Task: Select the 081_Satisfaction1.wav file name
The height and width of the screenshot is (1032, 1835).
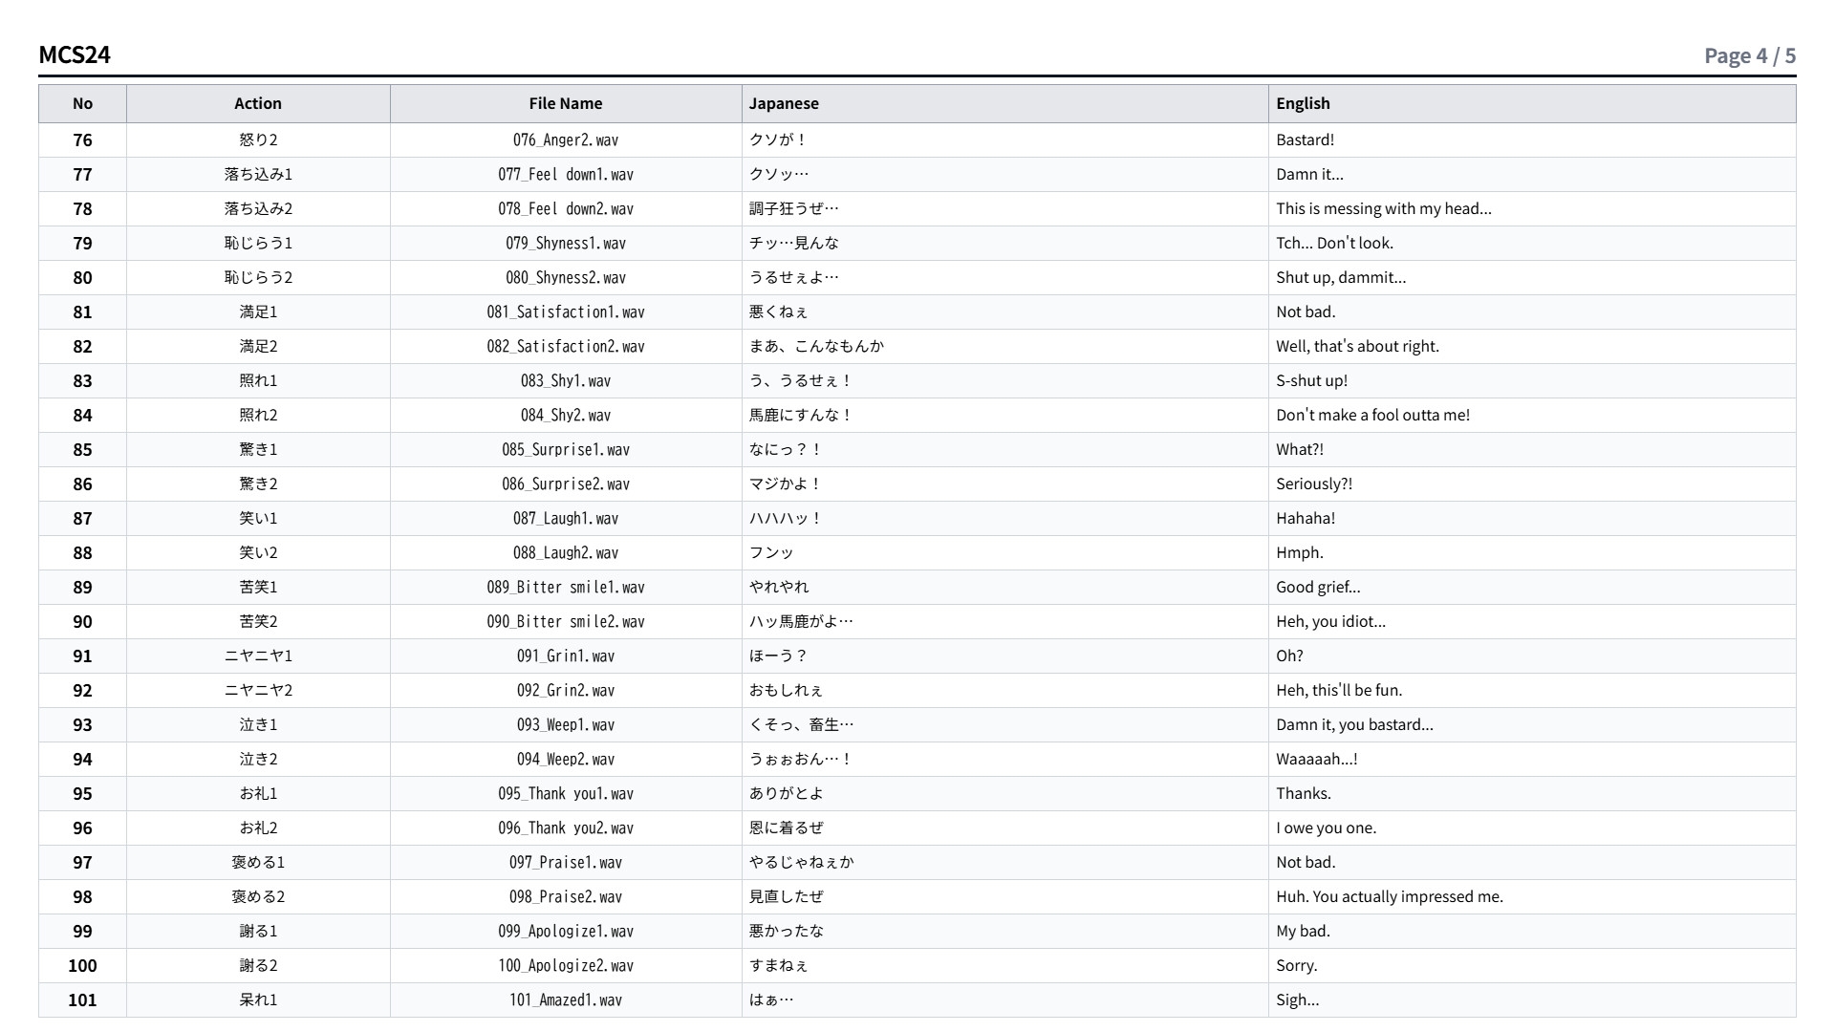Action: click(566, 312)
